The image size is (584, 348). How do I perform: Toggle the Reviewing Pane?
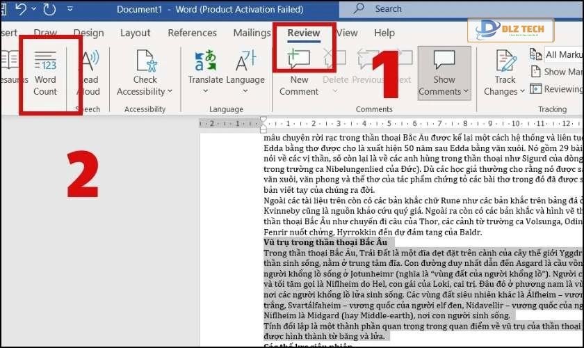[556, 89]
